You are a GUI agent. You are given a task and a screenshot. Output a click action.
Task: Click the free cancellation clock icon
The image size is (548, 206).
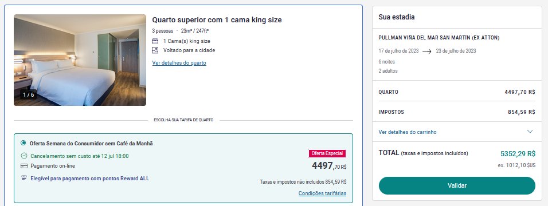tap(24, 156)
